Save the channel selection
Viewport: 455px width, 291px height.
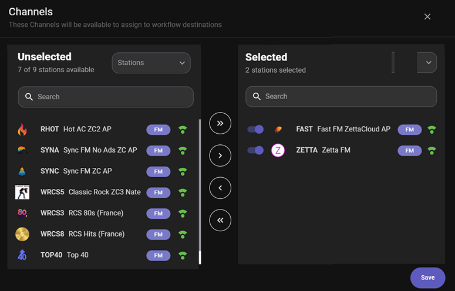[x=427, y=278]
